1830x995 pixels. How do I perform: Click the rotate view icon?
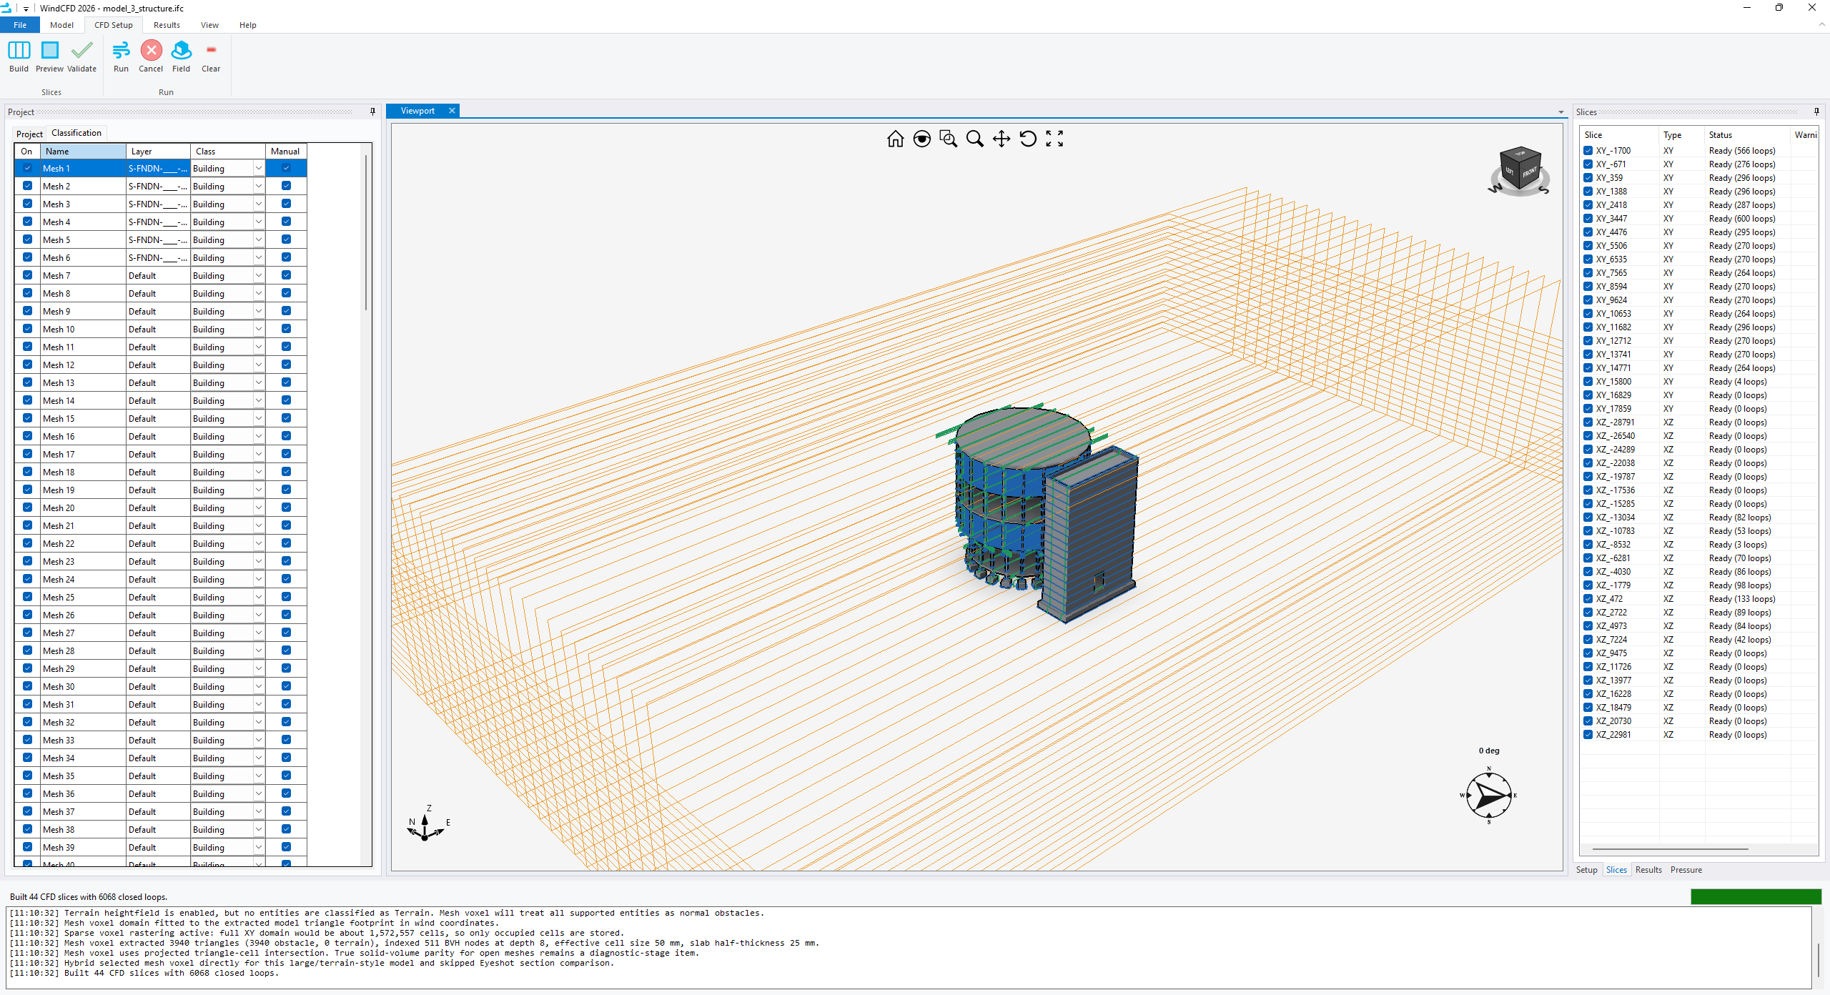coord(1028,139)
